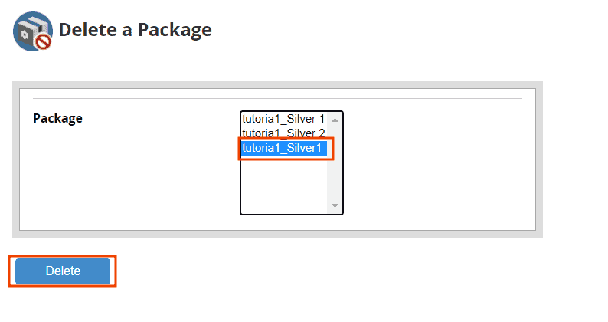Viewport: 608px width, 322px height.
Task: Click the white form panel right of listbox
Action: point(438,163)
